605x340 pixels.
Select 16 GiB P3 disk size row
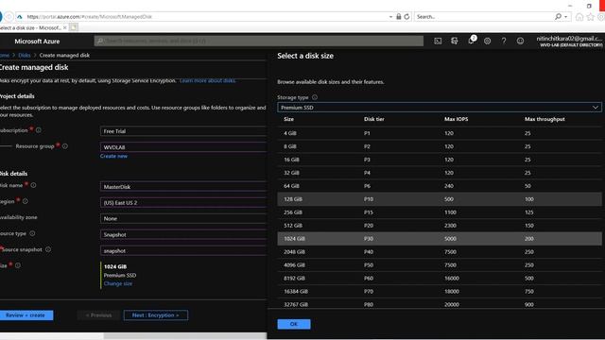coord(439,160)
